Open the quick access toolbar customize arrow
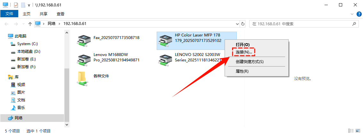 [x=29, y=5]
